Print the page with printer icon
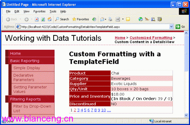The width and height of the screenshot is (190, 125). 110,19
